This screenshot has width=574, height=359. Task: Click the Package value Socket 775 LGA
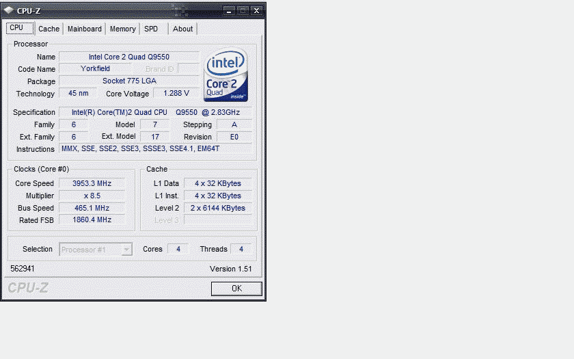(129, 81)
